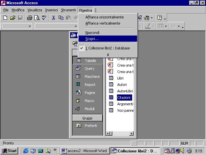Select the Tabelle object type
206x155 pixels.
pos(87,61)
